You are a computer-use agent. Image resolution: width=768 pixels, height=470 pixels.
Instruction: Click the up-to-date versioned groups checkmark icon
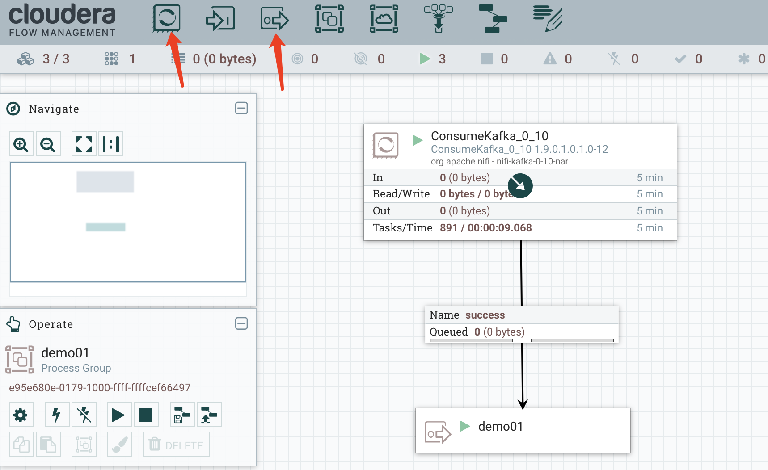tap(680, 59)
